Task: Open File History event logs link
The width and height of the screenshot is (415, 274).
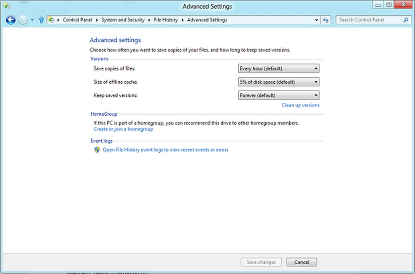Action: click(165, 150)
